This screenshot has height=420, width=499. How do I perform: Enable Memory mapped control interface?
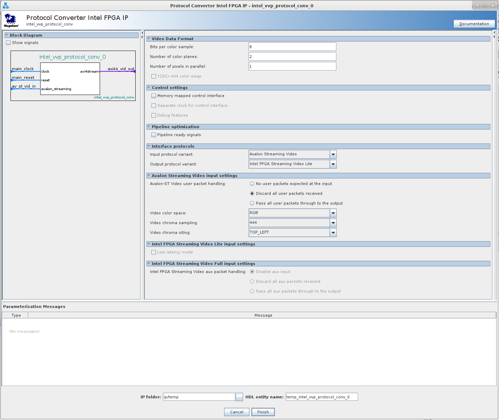154,96
